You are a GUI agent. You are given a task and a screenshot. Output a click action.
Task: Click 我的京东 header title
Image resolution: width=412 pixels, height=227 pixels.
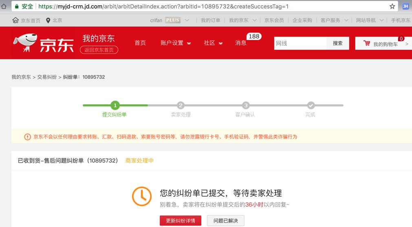(x=99, y=38)
